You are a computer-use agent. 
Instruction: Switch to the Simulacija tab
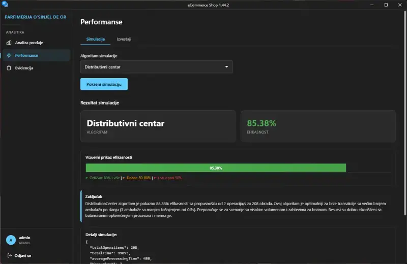click(x=96, y=39)
